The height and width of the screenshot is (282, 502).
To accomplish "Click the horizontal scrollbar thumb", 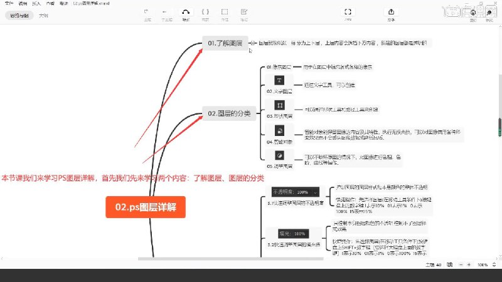I will (230, 259).
